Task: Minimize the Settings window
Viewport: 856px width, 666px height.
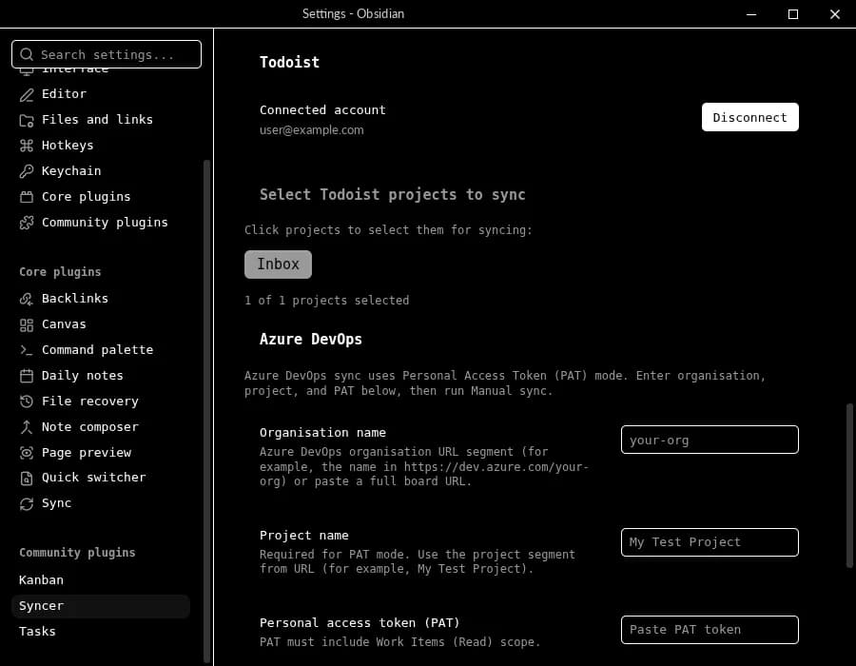Action: click(751, 14)
